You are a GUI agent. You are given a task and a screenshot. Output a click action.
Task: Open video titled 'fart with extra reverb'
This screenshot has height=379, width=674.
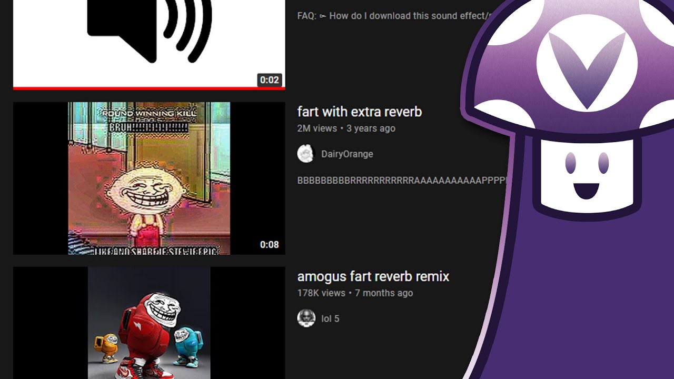[360, 112]
